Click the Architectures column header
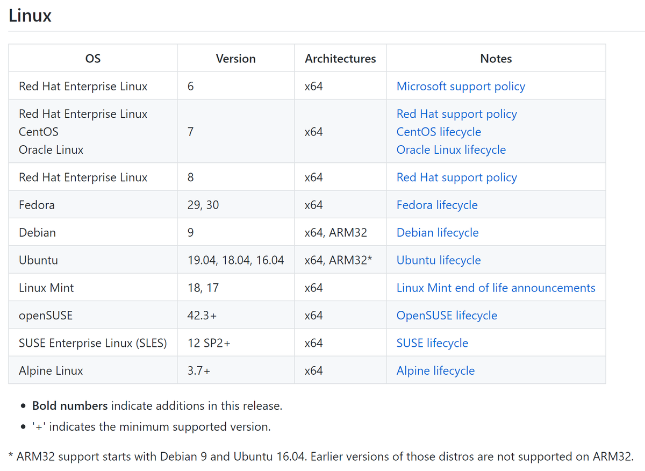Image resolution: width=645 pixels, height=471 pixels. (340, 59)
